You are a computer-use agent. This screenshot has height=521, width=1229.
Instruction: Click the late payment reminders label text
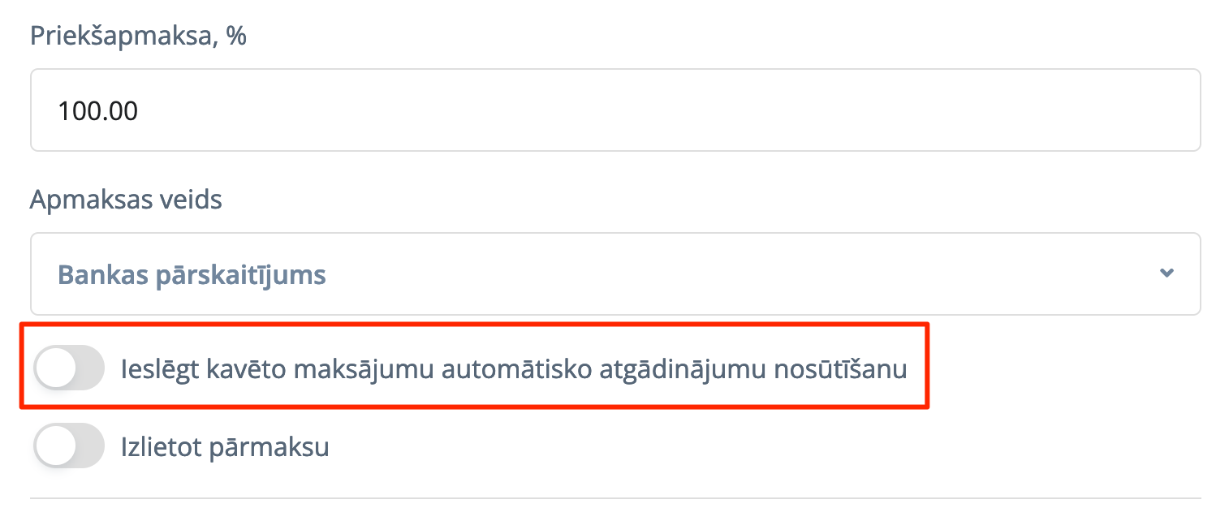pyautogui.click(x=513, y=369)
